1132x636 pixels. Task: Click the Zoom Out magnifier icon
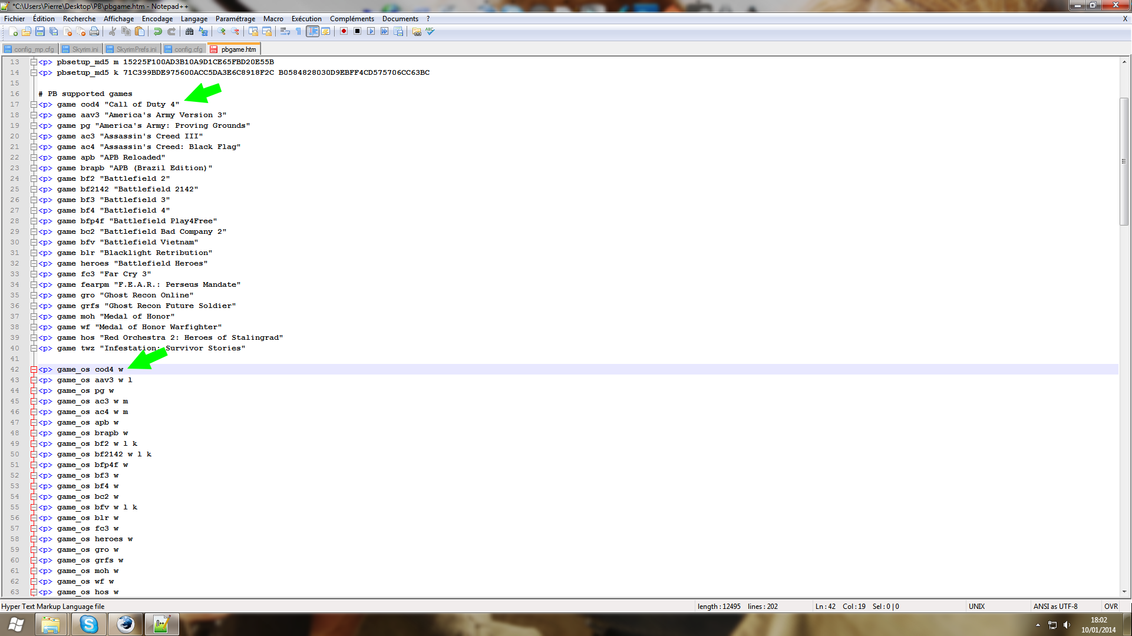click(x=235, y=32)
